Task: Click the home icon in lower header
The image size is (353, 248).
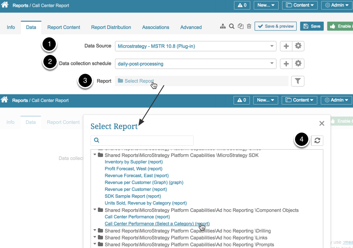Action: (4, 100)
